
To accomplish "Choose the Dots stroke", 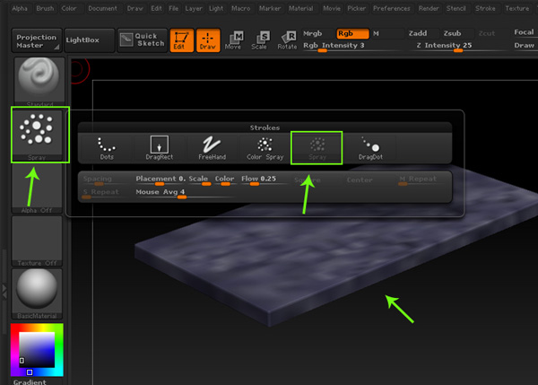I will (107, 148).
